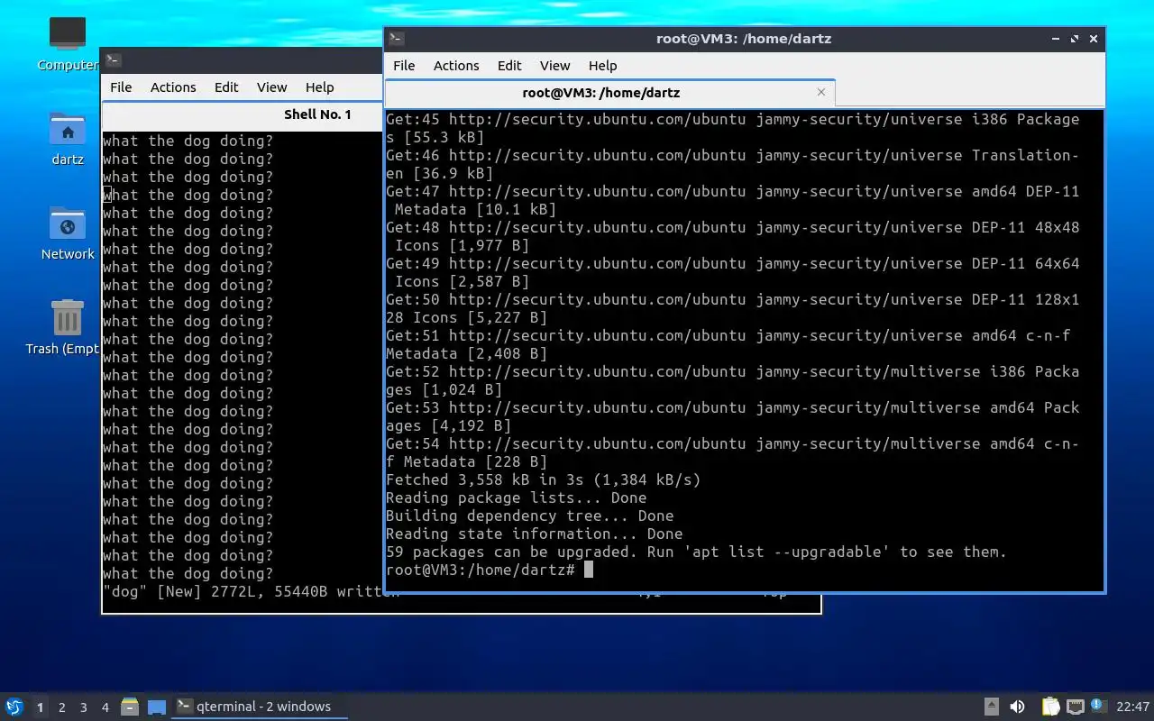Viewport: 1154px width, 721px height.
Task: Open Actions menu in root@VM3 terminal
Action: [456, 65]
